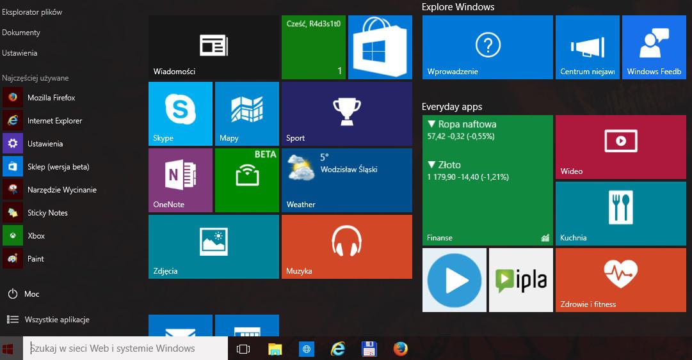Expand the Moc power options
This screenshot has height=360, width=692.
(x=32, y=294)
